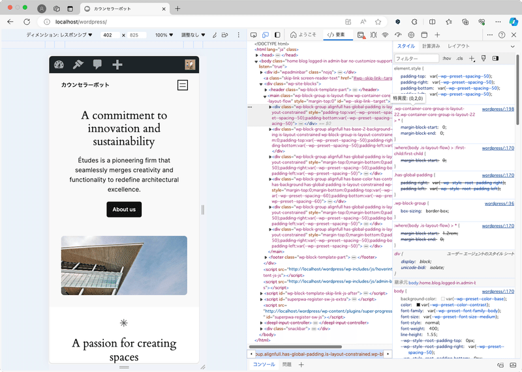Open the Performance gauge icon panel

(x=398, y=35)
